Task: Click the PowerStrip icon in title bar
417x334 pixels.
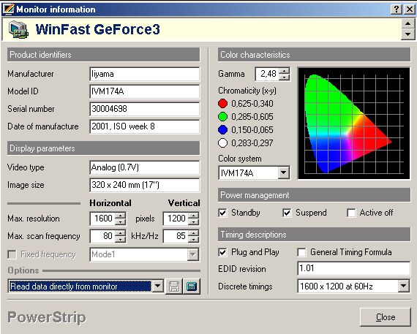Action: pos(8,10)
